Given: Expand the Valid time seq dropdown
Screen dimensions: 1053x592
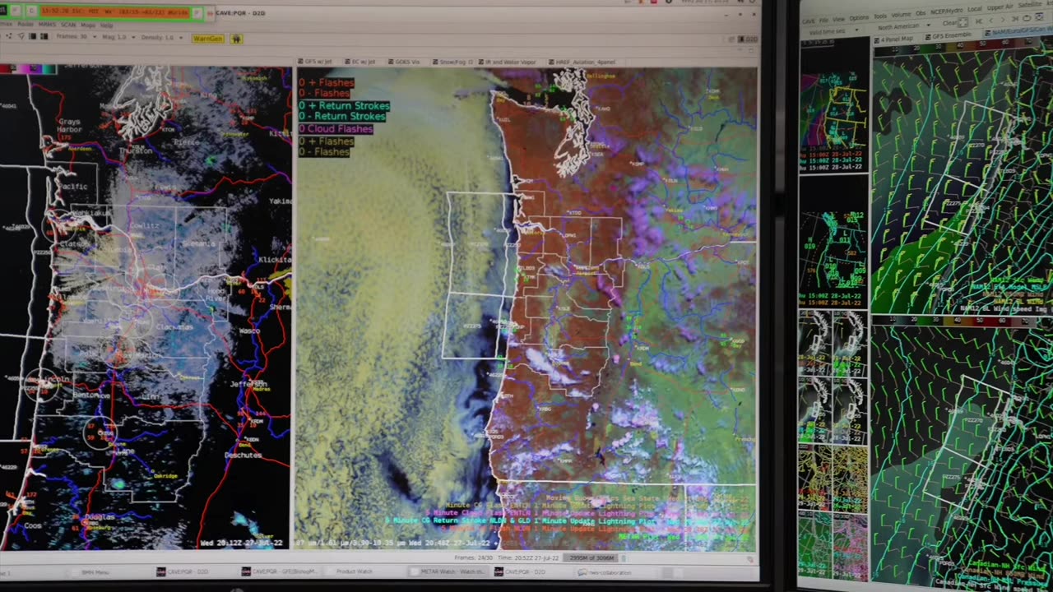Looking at the screenshot, I should (x=833, y=31).
